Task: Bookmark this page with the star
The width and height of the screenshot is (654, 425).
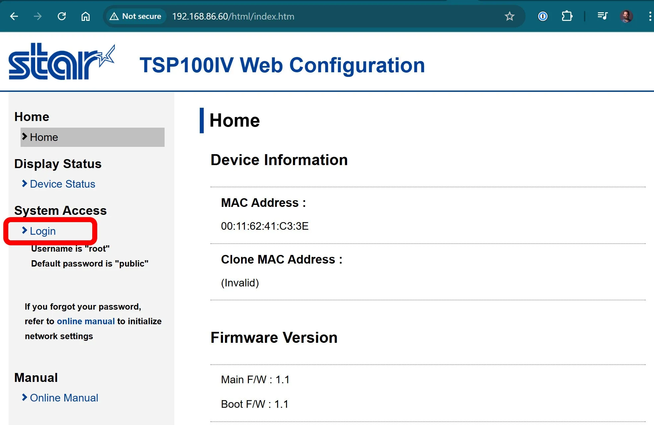Action: coord(509,16)
